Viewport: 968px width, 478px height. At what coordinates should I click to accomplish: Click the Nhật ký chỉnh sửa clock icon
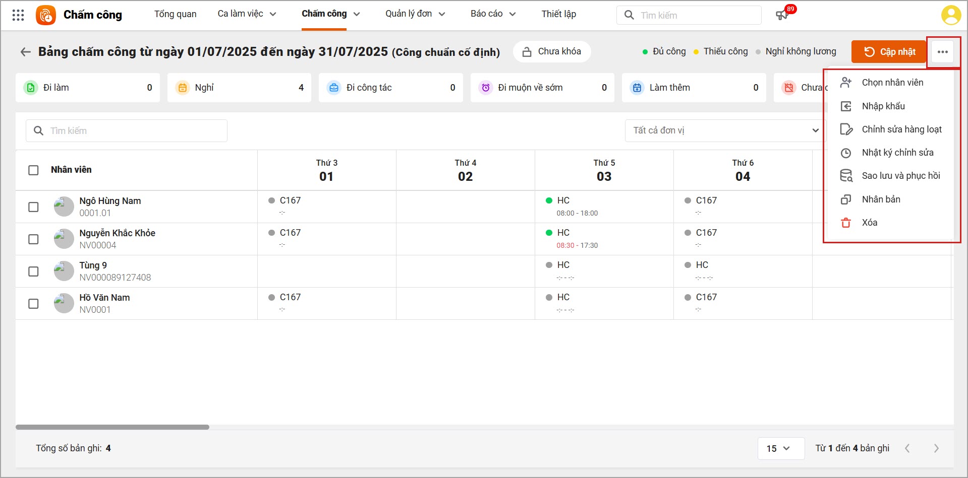(846, 153)
